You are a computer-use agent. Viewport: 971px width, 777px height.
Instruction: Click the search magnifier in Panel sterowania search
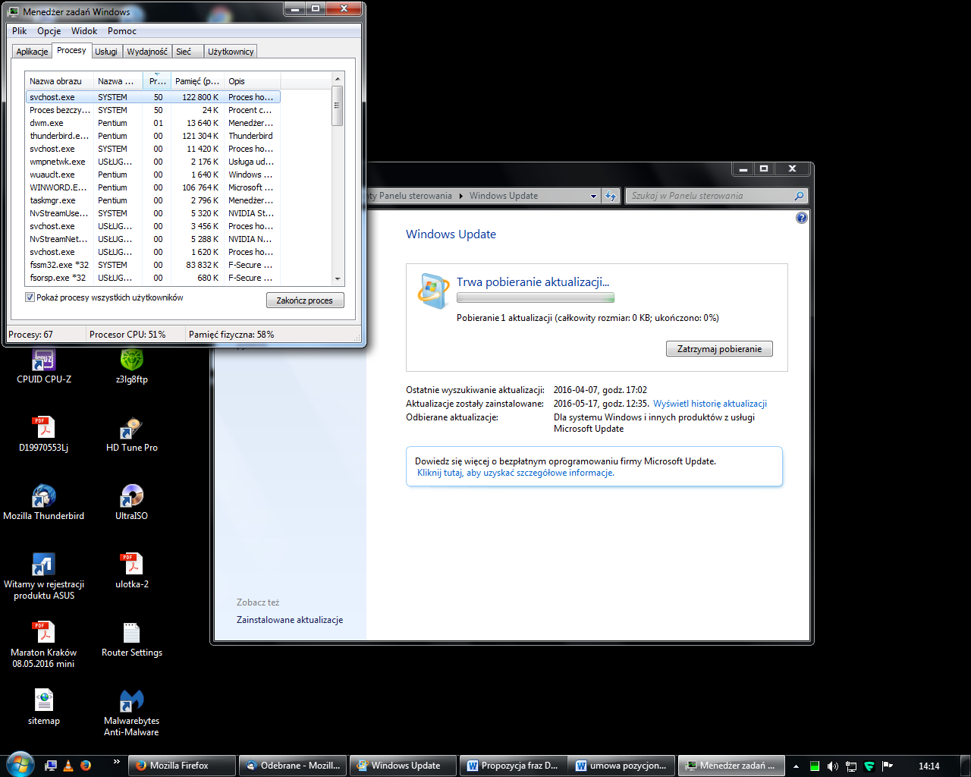[x=799, y=196]
